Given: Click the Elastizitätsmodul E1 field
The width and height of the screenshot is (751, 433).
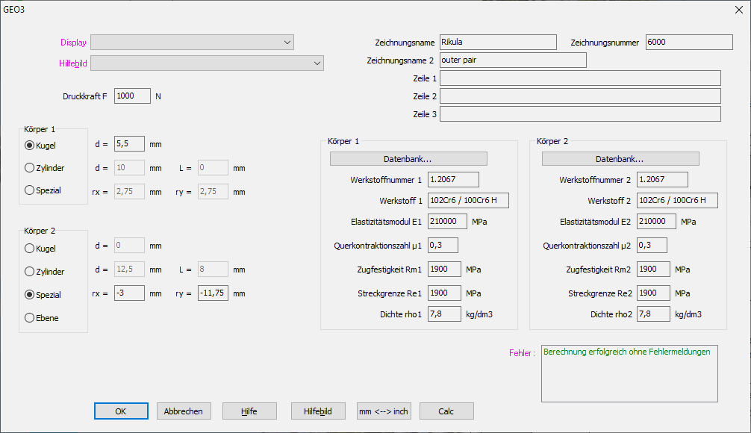Looking at the screenshot, I should point(448,222).
